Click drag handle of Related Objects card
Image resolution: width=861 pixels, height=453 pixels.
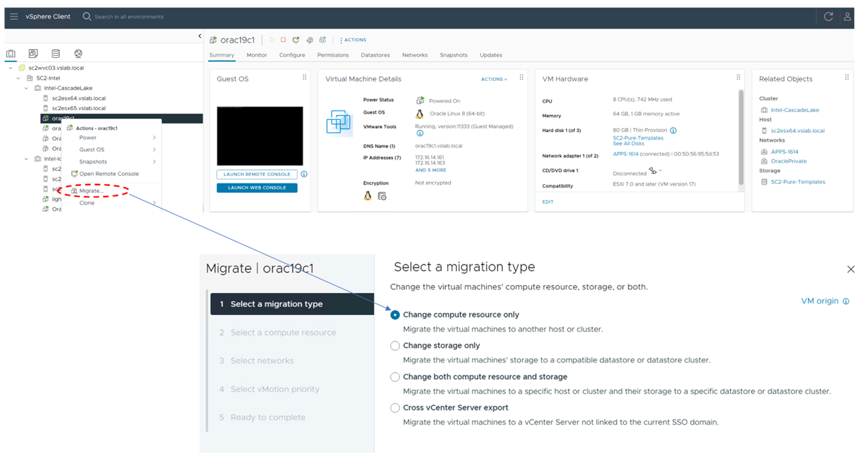(x=846, y=78)
